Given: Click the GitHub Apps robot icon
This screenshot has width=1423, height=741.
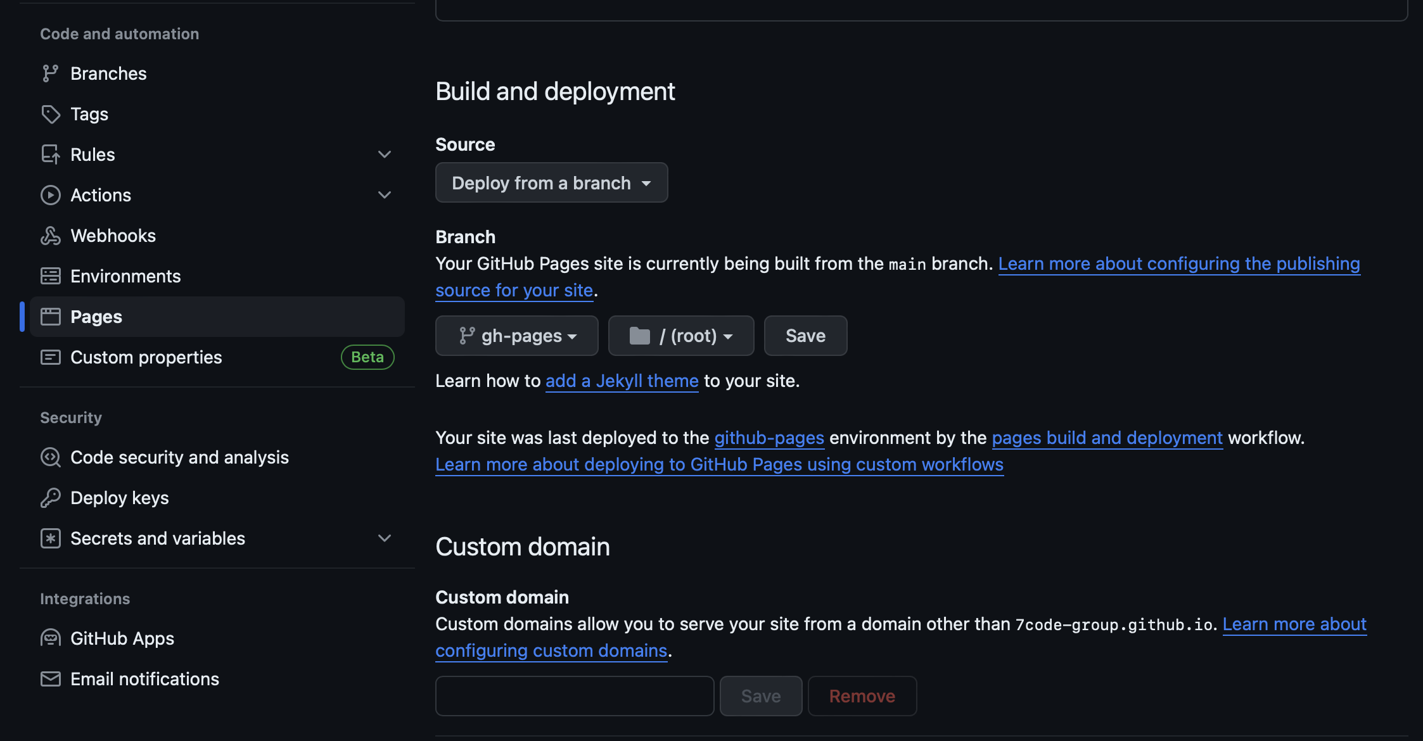Looking at the screenshot, I should (x=51, y=638).
